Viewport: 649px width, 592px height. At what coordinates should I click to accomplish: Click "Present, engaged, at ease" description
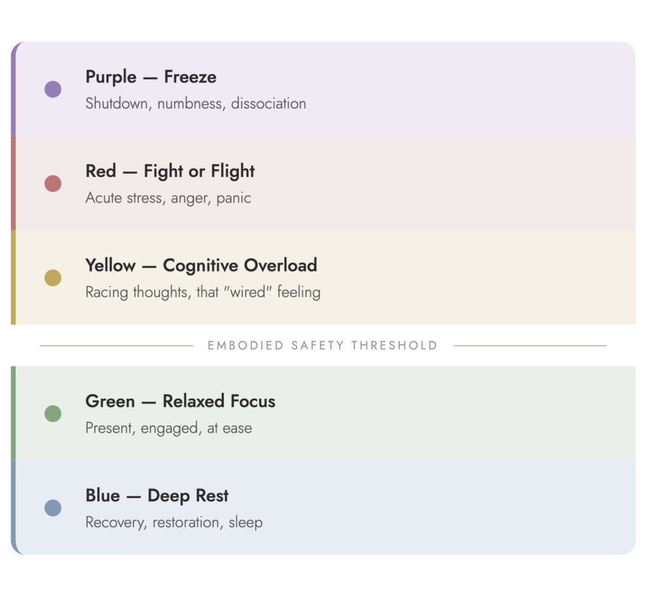169,428
